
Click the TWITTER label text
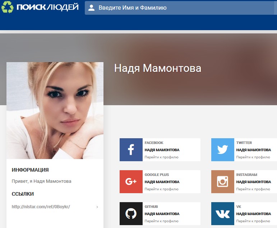point(244,143)
